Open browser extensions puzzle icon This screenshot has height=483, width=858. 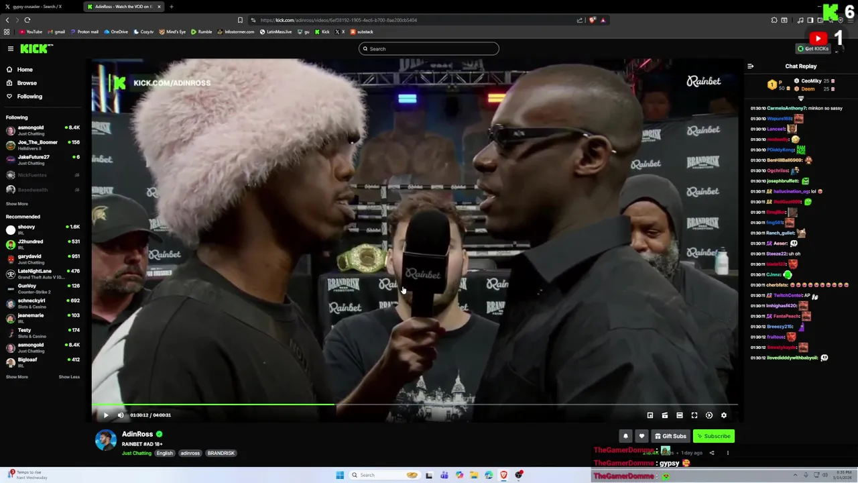click(774, 20)
